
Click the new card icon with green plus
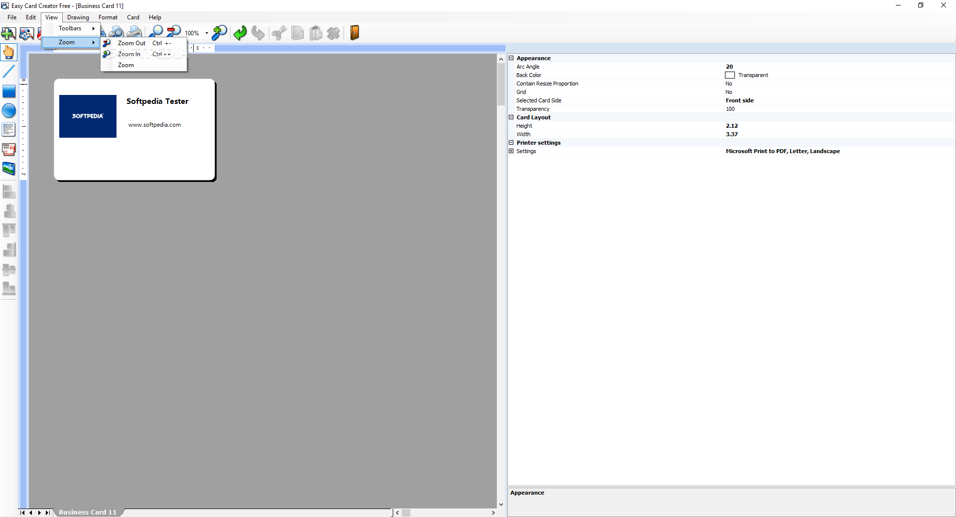(8, 33)
